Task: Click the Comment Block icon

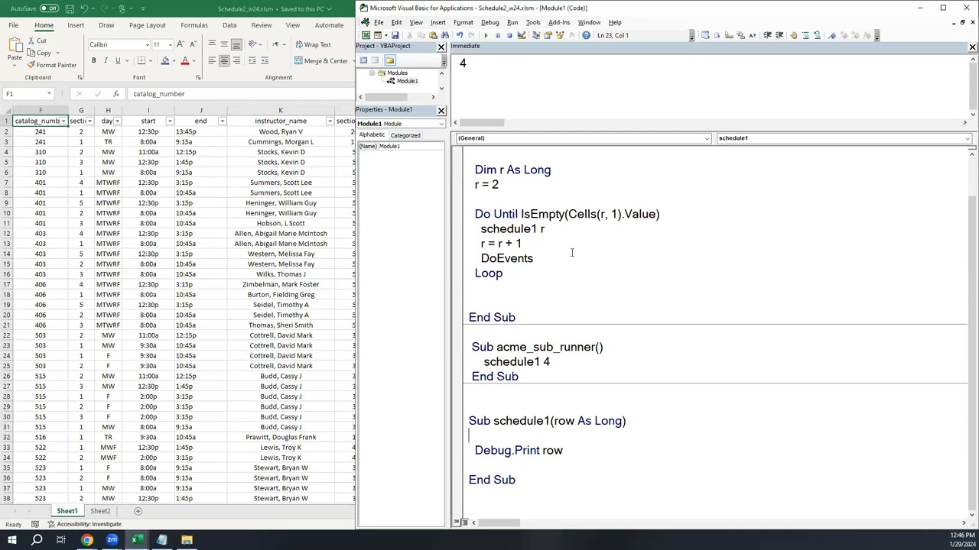Action: [x=805, y=35]
